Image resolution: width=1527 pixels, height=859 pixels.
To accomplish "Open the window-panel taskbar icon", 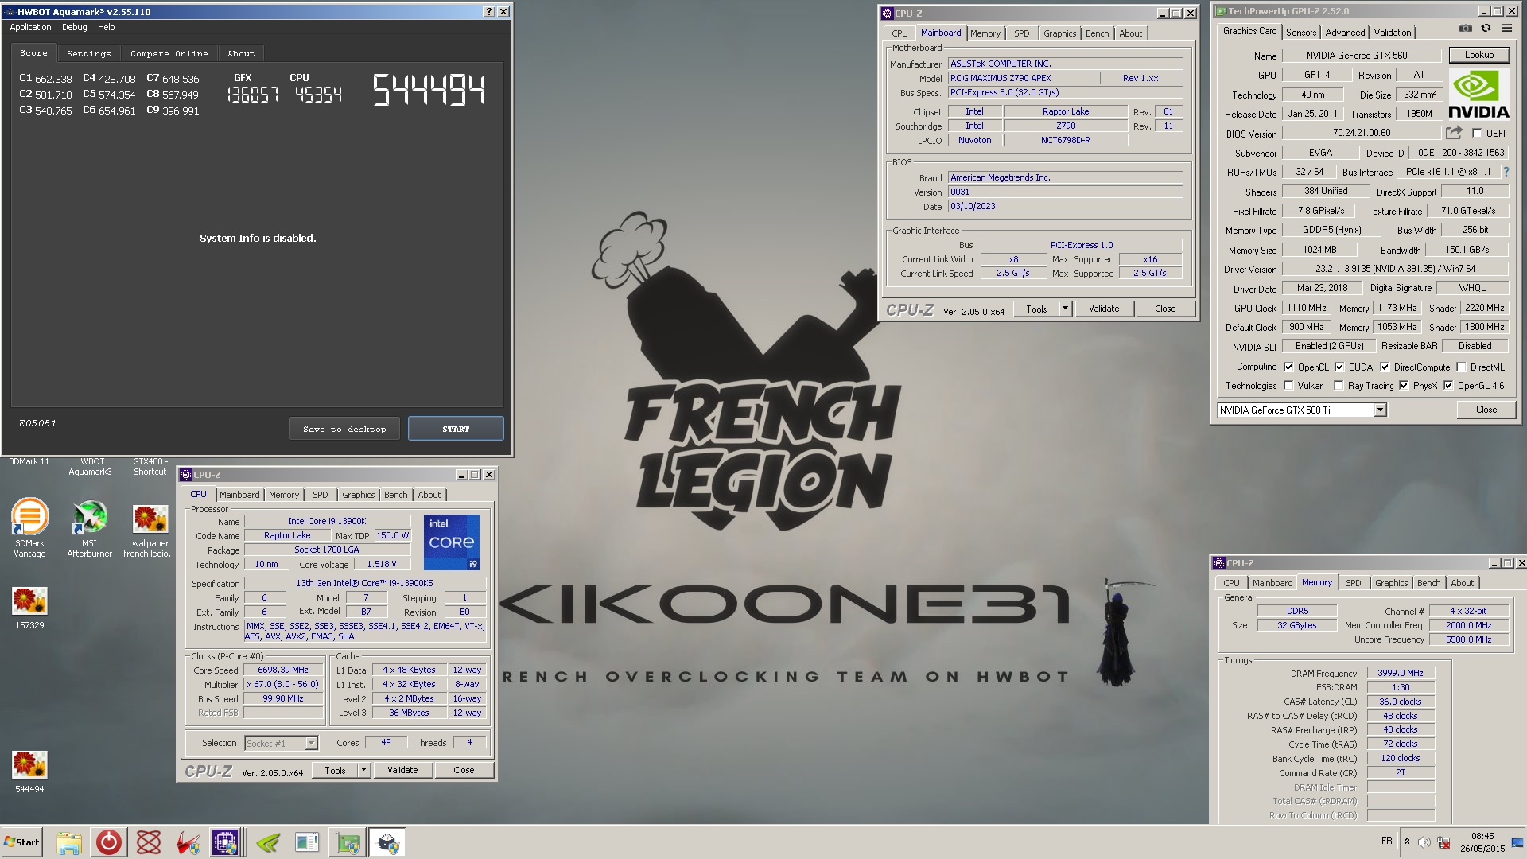I will click(307, 842).
